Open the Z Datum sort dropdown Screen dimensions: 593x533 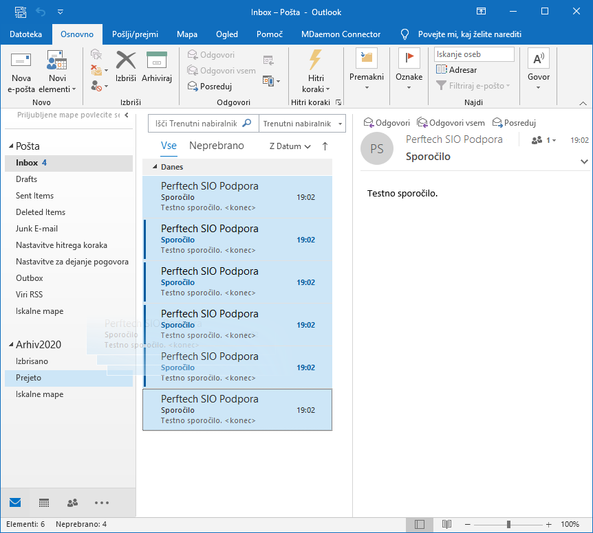[x=290, y=146]
